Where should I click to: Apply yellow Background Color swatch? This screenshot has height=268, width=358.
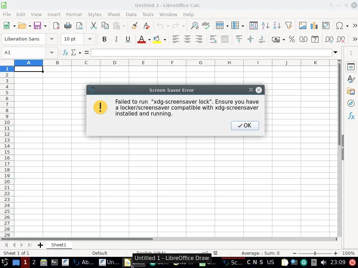(157, 39)
